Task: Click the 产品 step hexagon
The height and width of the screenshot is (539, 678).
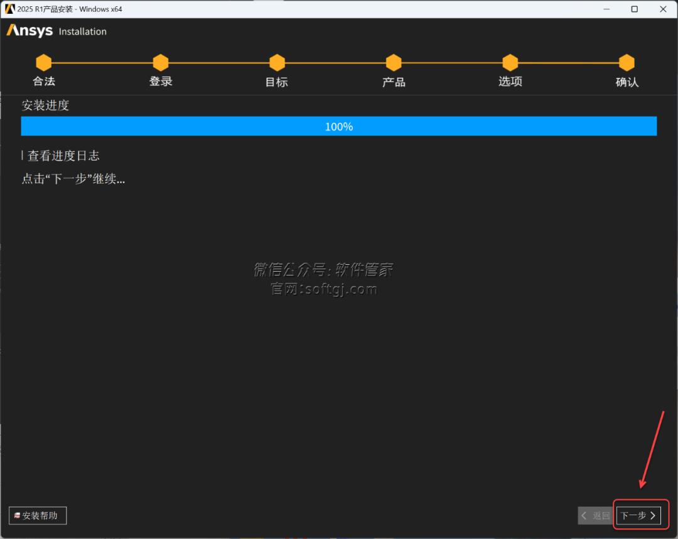Action: point(394,63)
